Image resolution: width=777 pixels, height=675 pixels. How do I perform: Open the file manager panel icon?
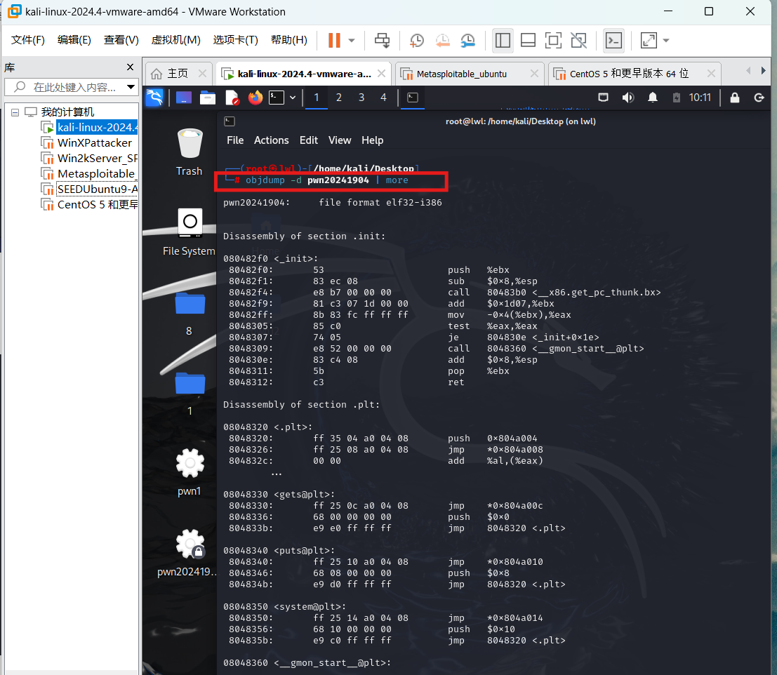tap(208, 98)
